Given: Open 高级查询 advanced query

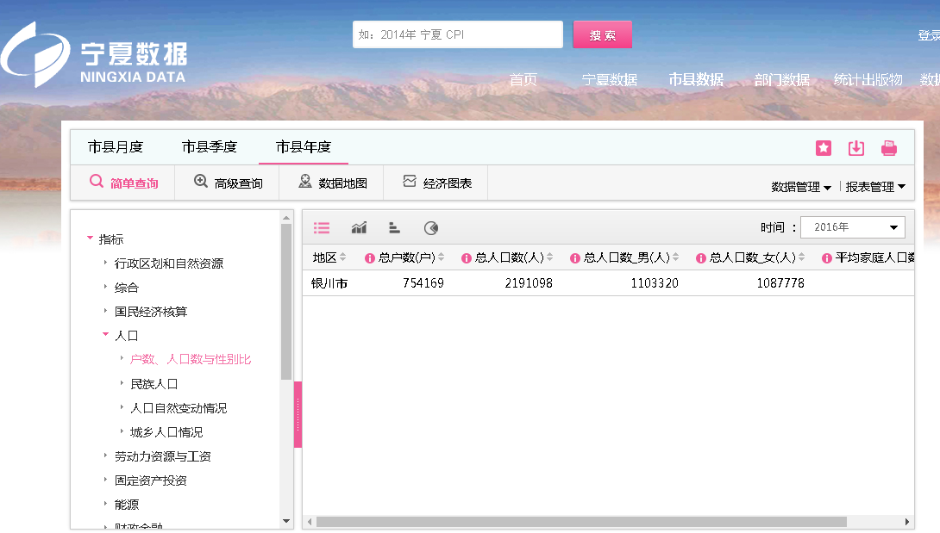Looking at the screenshot, I should [228, 183].
